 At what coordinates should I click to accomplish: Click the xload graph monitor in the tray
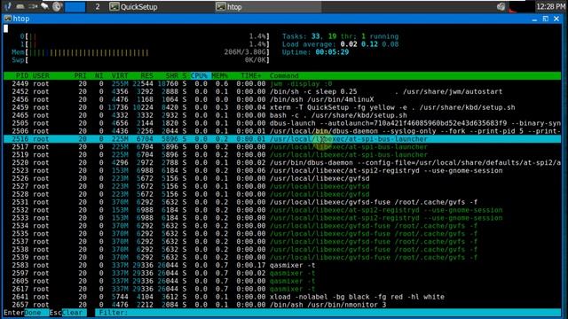click(521, 6)
